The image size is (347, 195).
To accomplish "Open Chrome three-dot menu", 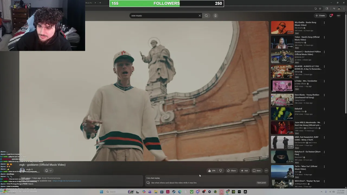I will tap(344, 9).
